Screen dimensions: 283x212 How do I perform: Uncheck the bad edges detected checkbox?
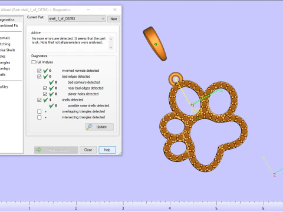click(x=39, y=77)
